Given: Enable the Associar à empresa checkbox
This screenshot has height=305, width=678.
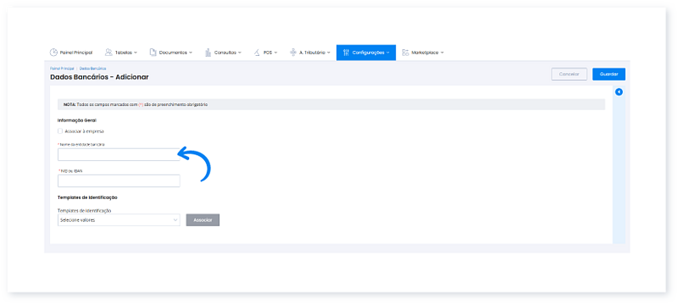Looking at the screenshot, I should pyautogui.click(x=60, y=131).
